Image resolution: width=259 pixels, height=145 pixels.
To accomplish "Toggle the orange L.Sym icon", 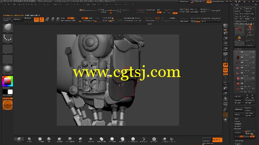I will click(225, 70).
